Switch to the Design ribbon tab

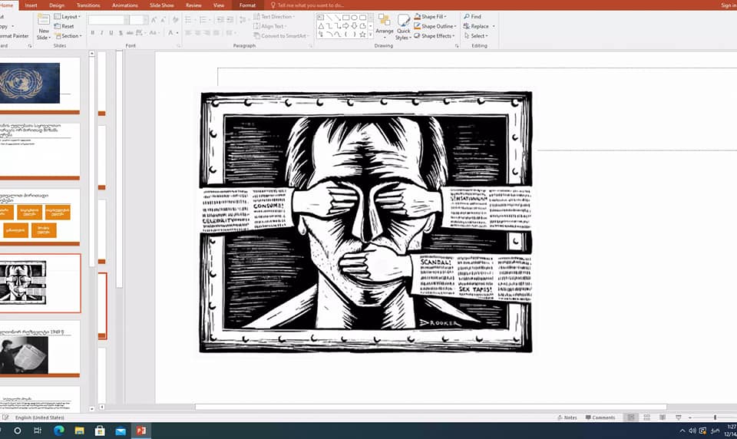(x=56, y=5)
